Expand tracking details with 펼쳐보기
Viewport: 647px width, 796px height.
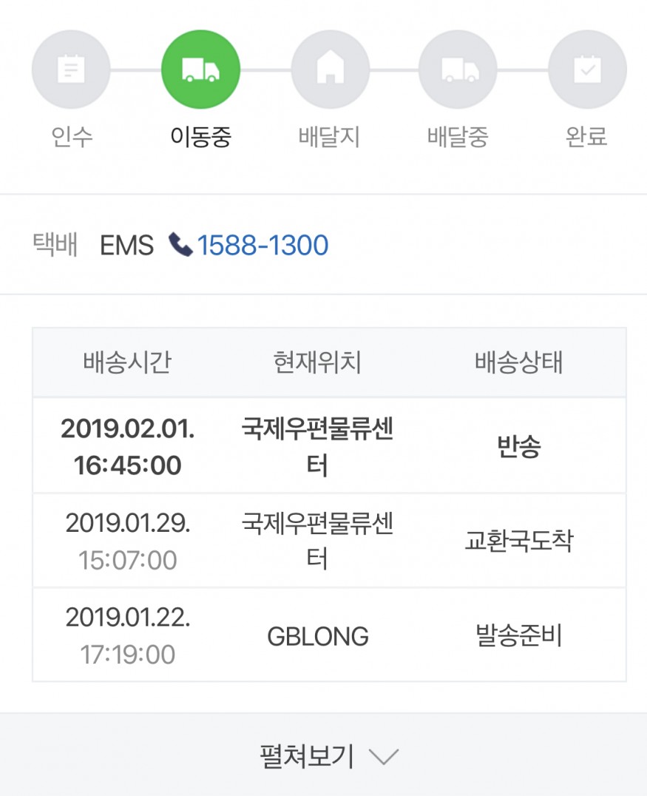click(x=308, y=756)
